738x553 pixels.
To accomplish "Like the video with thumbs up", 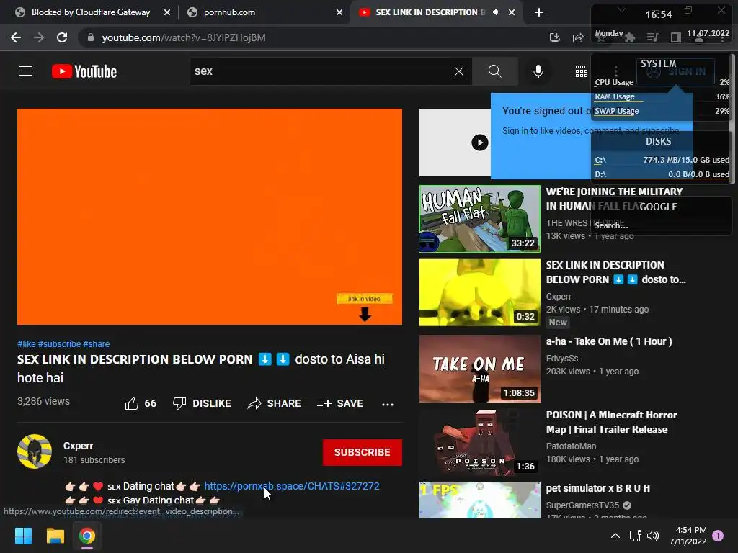I will (141, 403).
